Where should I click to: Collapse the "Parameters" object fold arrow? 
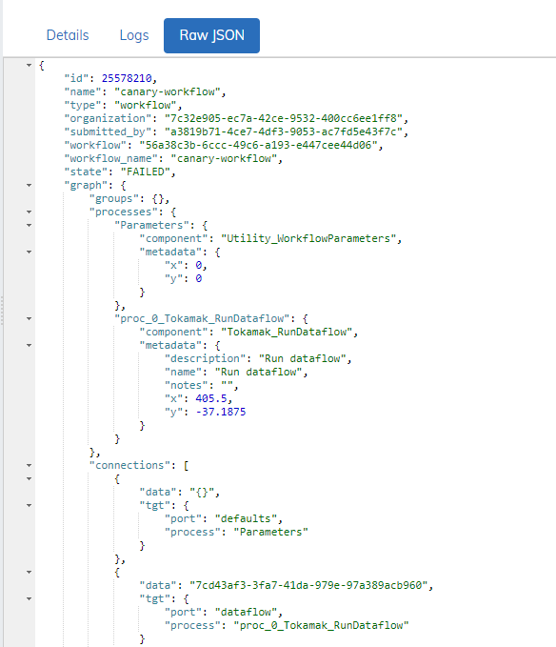coord(29,225)
